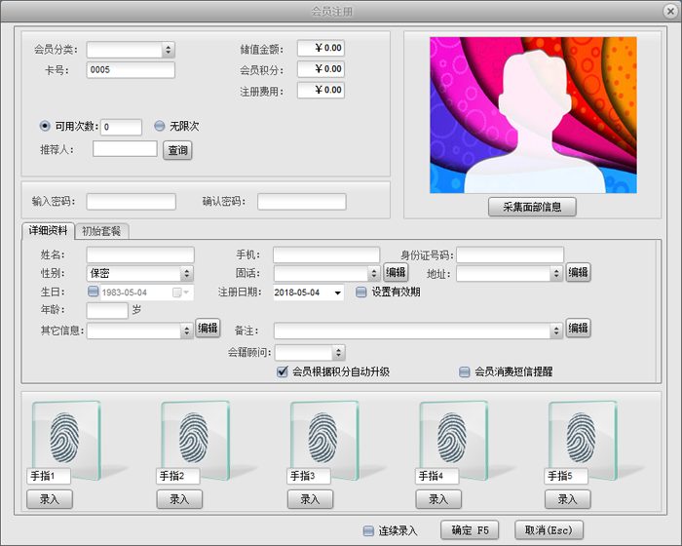
Task: Click the 卡号 field containing 0005
Action: coord(131,70)
